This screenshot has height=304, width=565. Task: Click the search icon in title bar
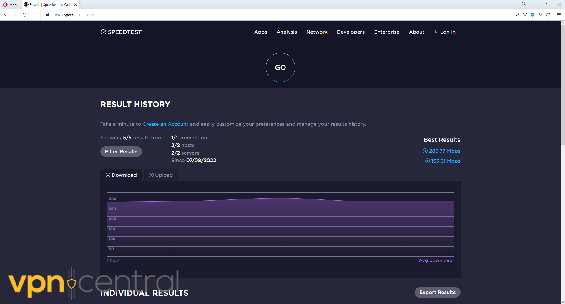pos(524,4)
